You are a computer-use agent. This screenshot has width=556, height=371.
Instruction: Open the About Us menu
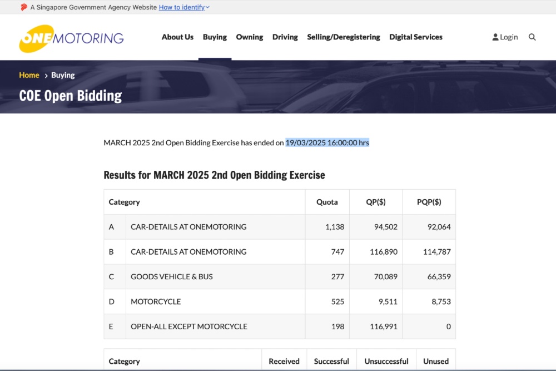pos(177,37)
